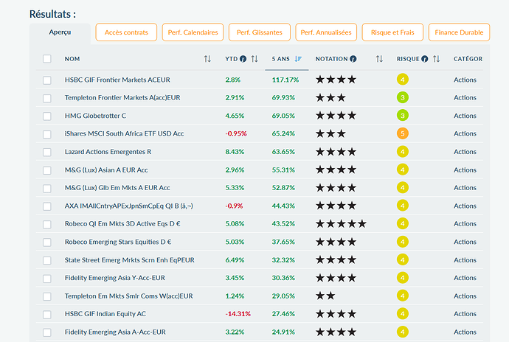Click the five-star rating of Robeco QI
This screenshot has width=509, height=342.
[341, 224]
